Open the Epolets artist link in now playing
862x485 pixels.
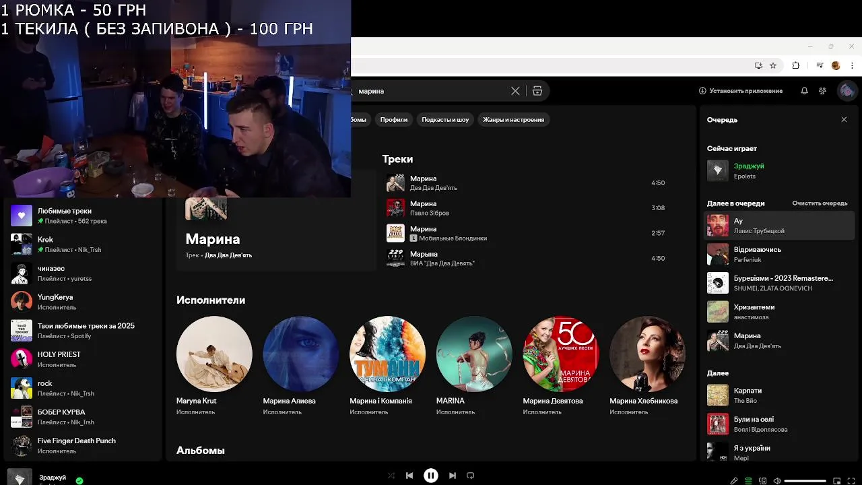click(745, 176)
